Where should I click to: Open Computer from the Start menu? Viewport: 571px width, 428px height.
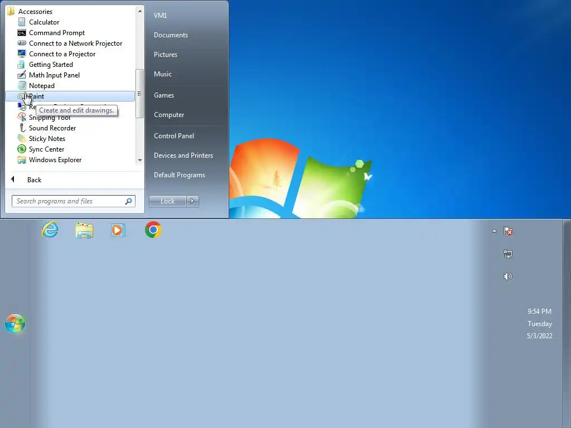(x=168, y=115)
